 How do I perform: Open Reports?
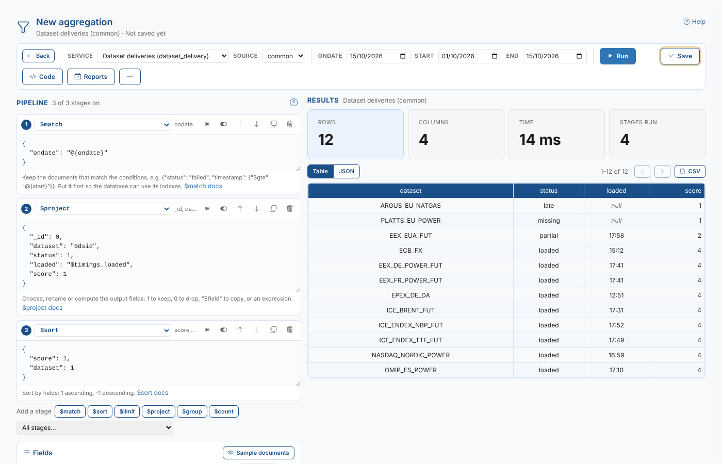91,77
